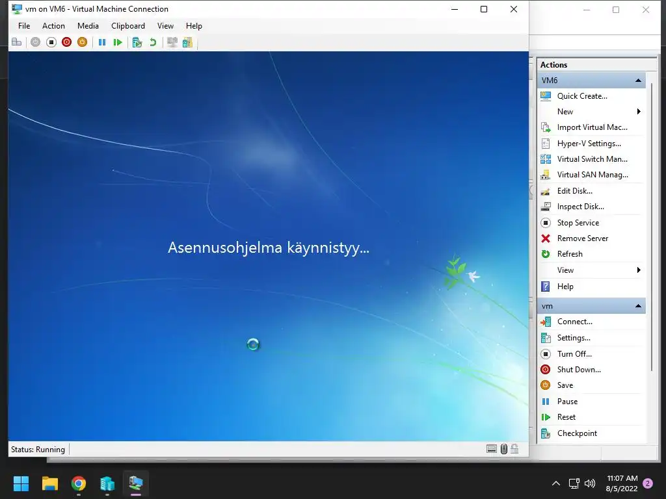Click the Share toolbar icon at right end
This screenshot has width=666, height=499.
click(187, 42)
